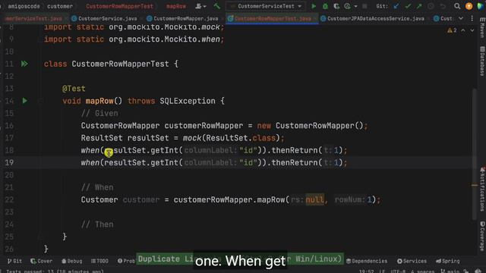
Task: Run the mapRow test gutter icon
Action: click(x=25, y=101)
